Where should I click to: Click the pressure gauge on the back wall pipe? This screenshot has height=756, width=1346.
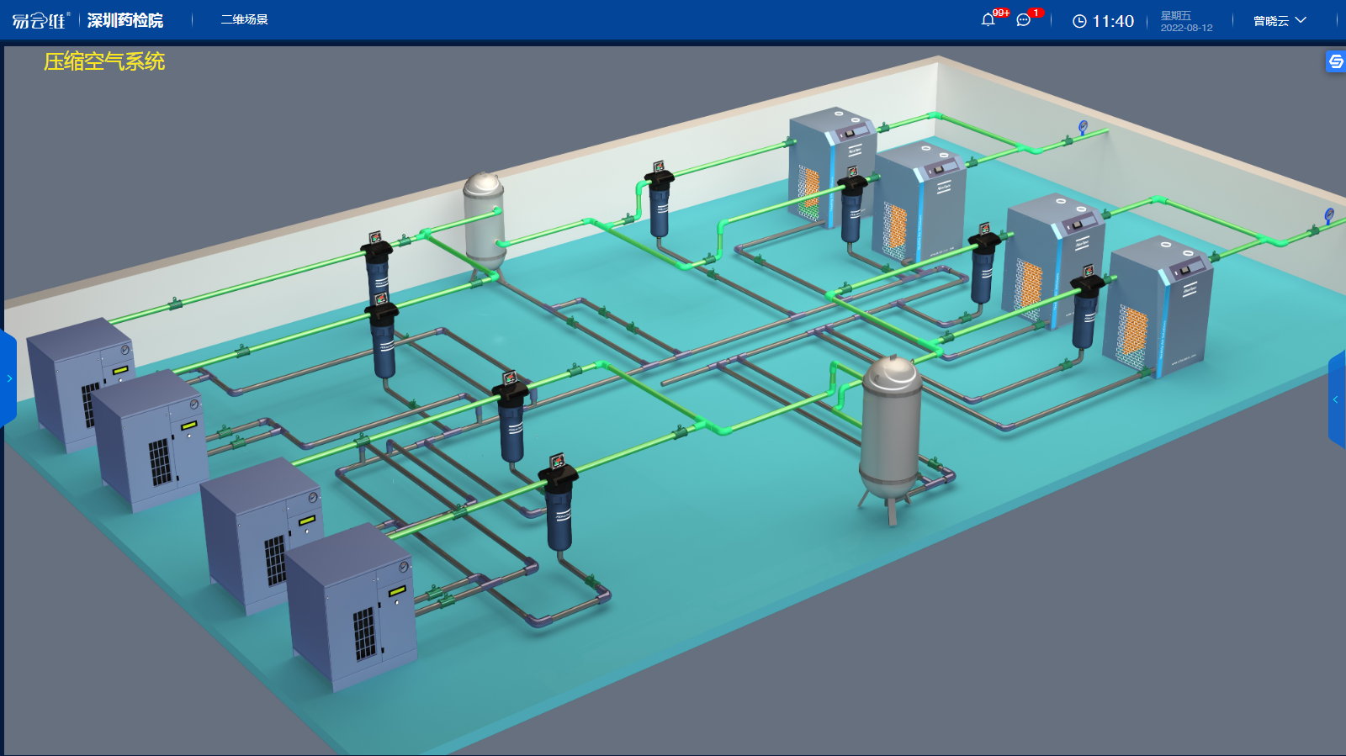tap(1083, 127)
